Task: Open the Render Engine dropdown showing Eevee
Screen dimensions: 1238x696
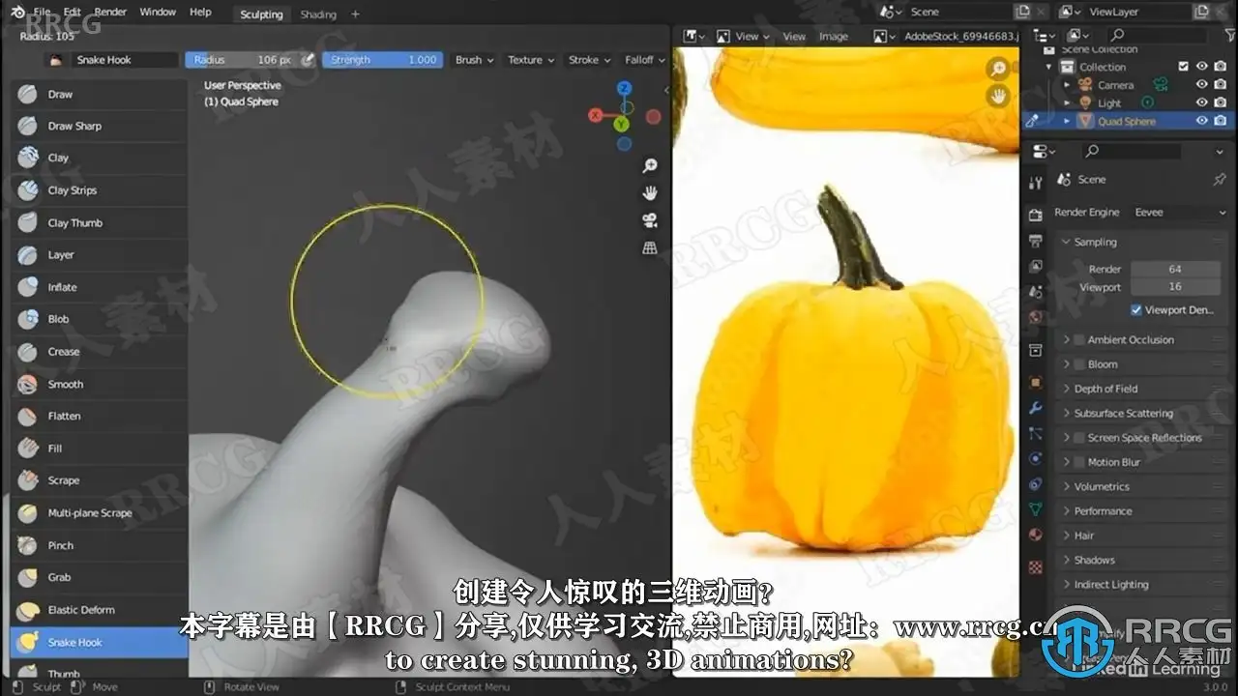Action: click(x=1179, y=213)
